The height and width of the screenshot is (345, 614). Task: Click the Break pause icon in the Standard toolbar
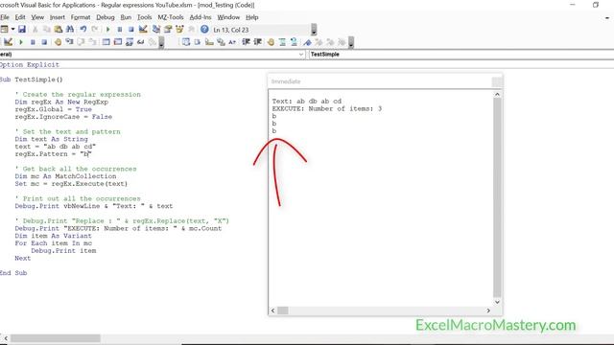coord(119,30)
